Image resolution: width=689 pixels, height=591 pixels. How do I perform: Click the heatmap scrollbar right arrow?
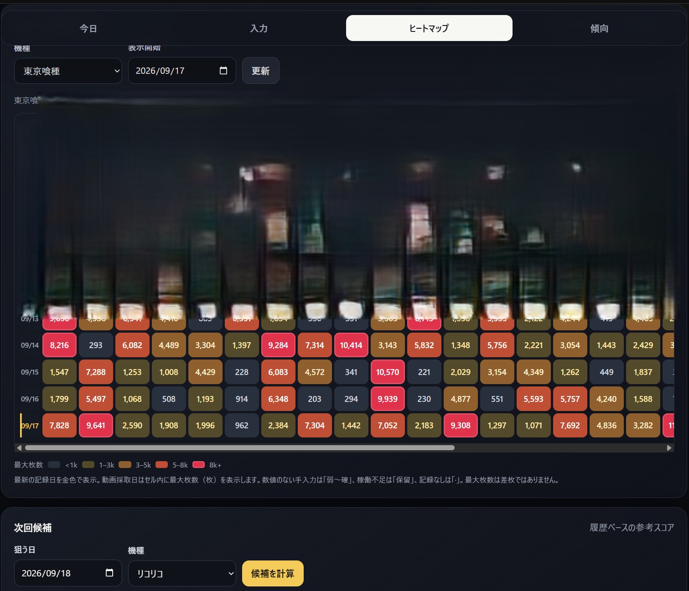coord(669,448)
